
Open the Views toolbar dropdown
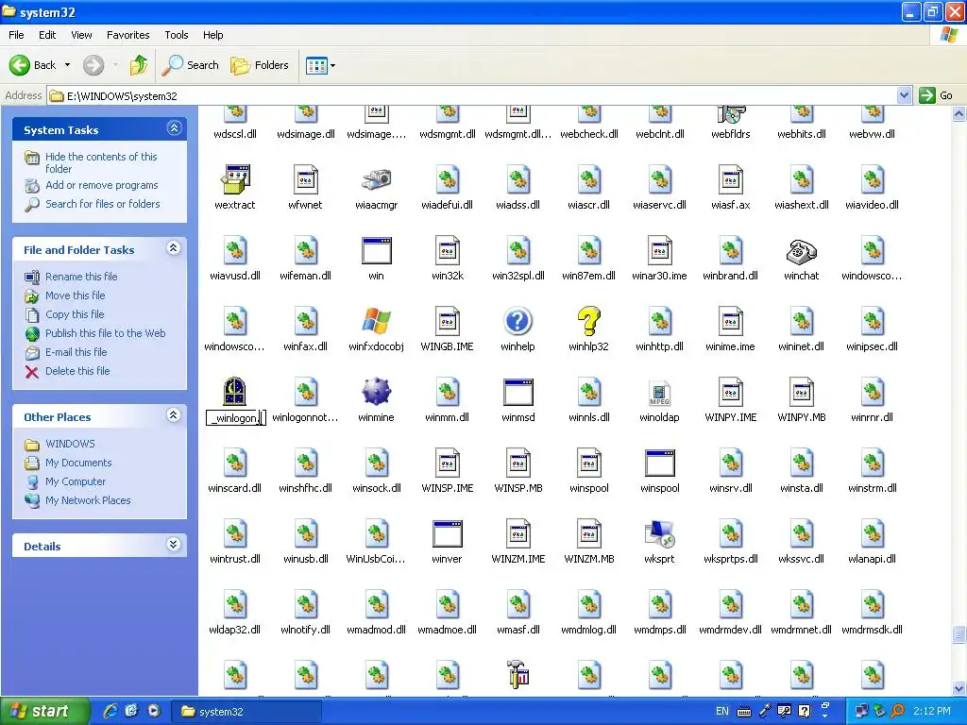(321, 65)
